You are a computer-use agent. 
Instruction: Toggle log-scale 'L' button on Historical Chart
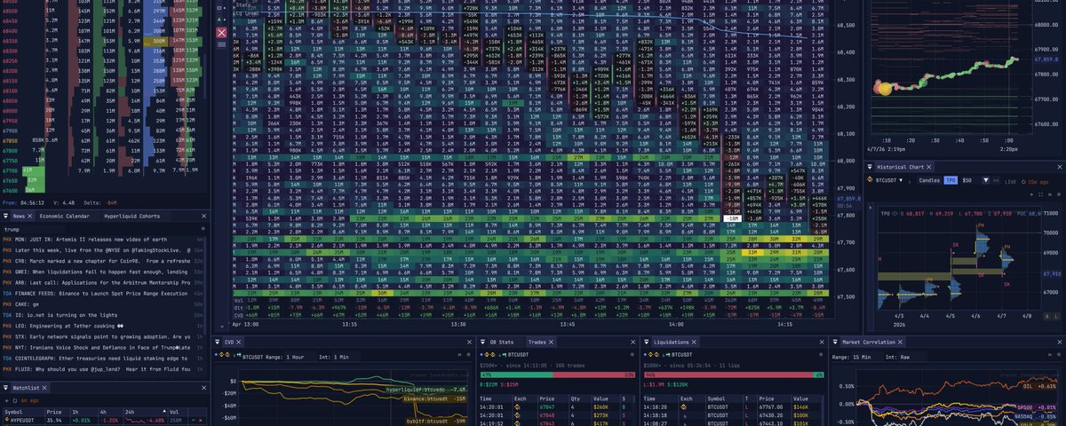(x=1056, y=316)
